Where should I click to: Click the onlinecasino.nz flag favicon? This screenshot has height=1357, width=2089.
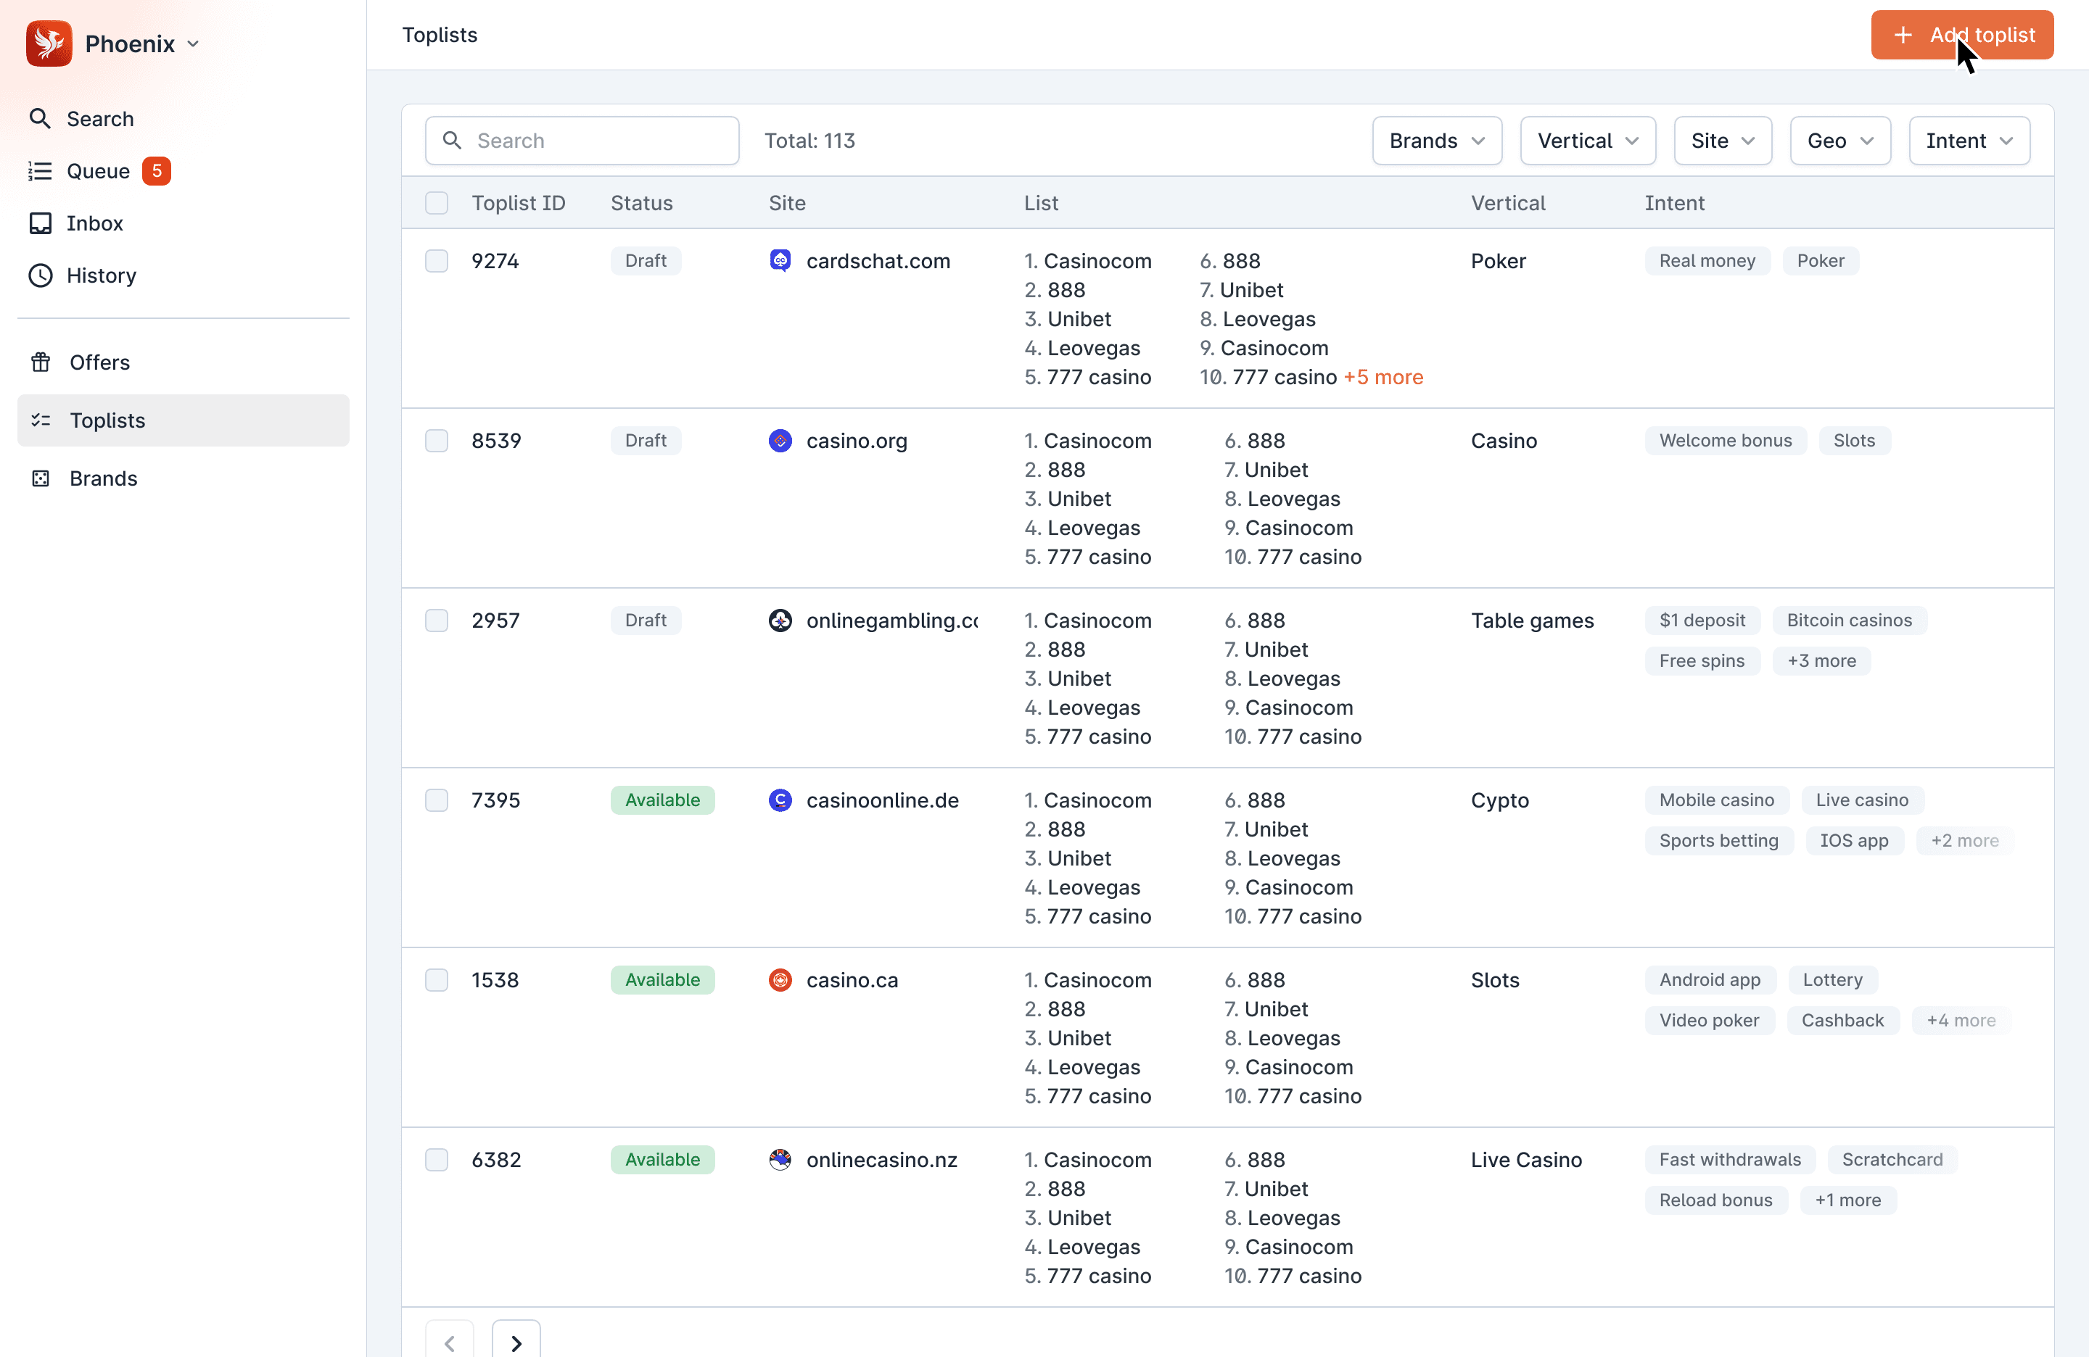click(x=780, y=1160)
